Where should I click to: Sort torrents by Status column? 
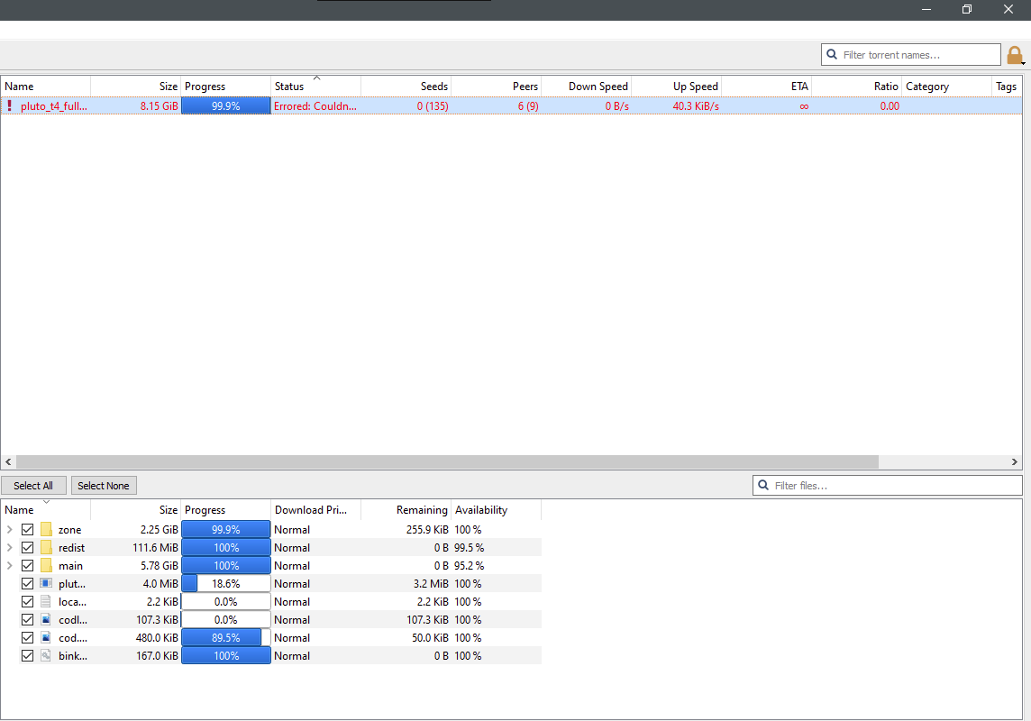tap(315, 87)
